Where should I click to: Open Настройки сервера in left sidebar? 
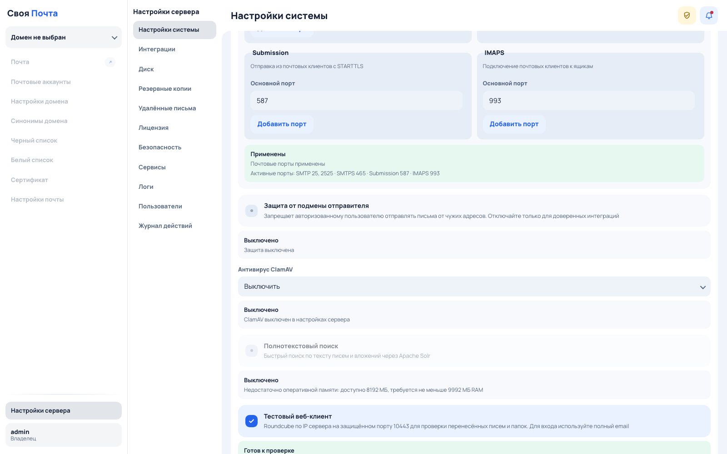coord(64,410)
